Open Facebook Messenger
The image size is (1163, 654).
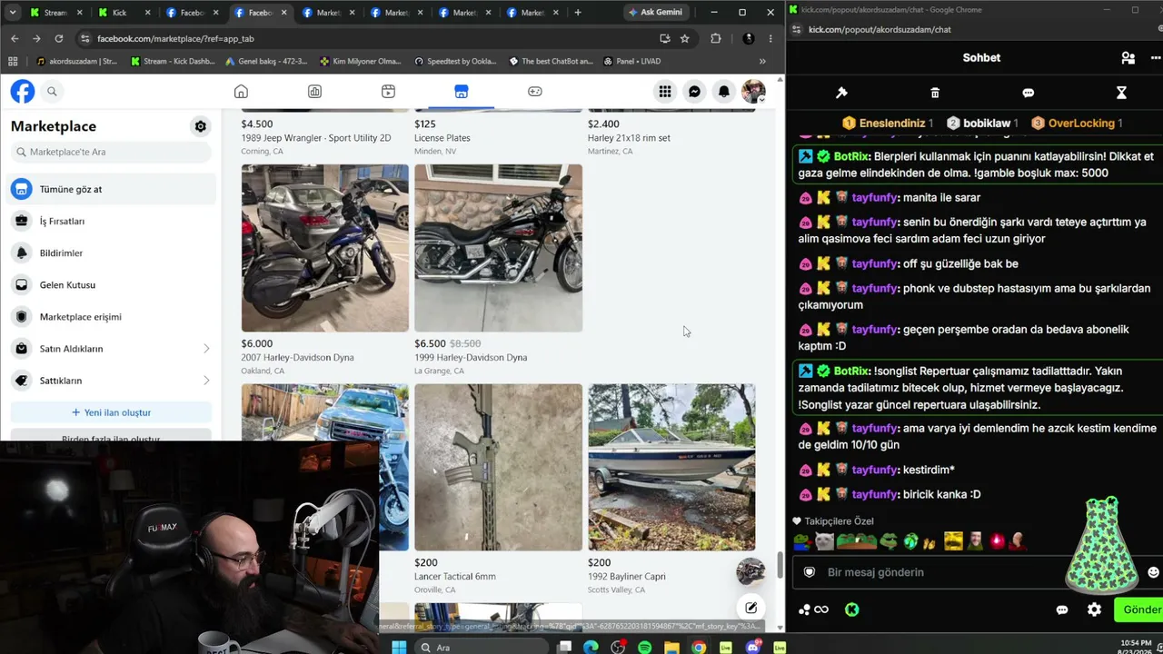[694, 92]
